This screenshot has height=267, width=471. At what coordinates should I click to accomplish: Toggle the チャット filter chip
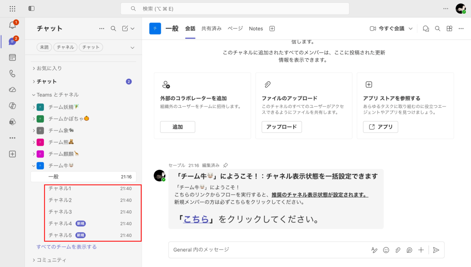tap(91, 47)
